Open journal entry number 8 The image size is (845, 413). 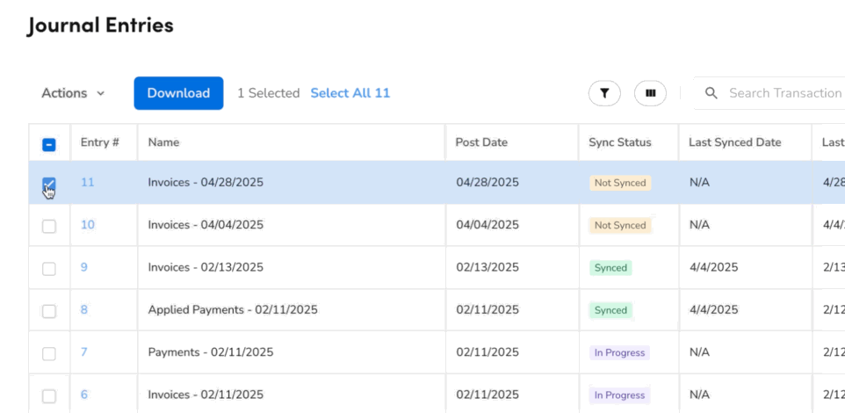(x=84, y=310)
